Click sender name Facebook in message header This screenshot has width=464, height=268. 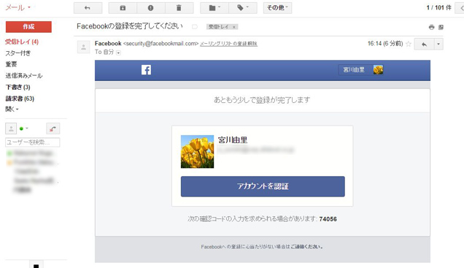point(108,44)
